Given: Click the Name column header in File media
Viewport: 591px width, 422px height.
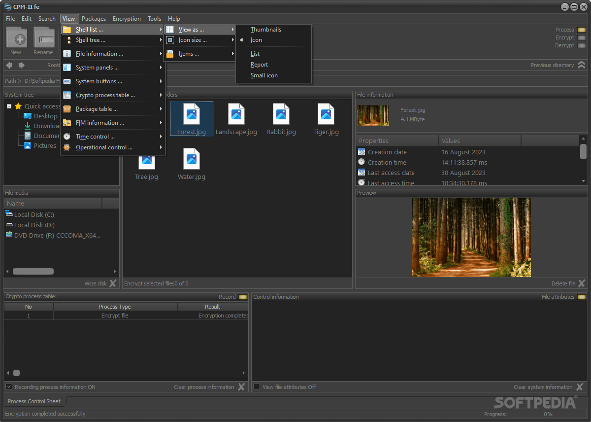Looking at the screenshot, I should point(53,203).
